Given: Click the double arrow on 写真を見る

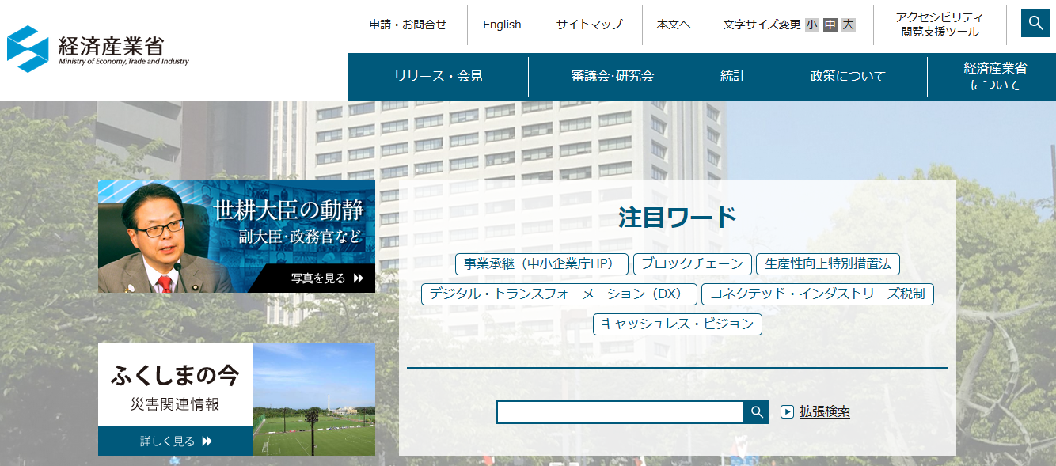Looking at the screenshot, I should (359, 278).
